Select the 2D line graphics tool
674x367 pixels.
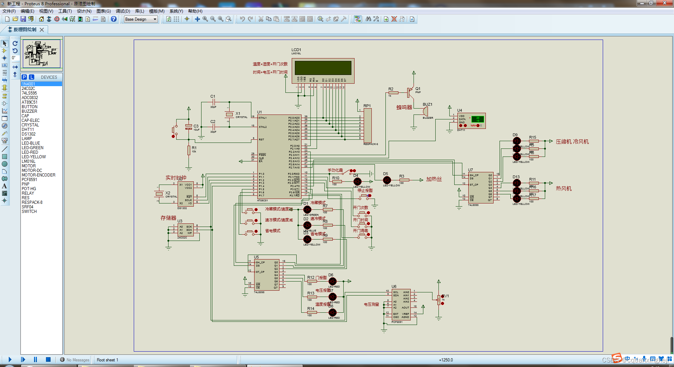(x=5, y=149)
